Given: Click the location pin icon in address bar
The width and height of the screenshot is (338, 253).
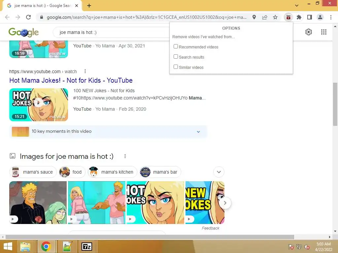Looking at the screenshot, I should point(254,17).
